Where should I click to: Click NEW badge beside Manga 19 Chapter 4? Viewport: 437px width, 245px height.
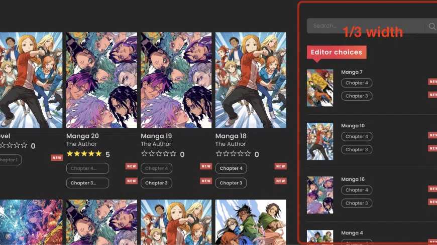[206, 166]
